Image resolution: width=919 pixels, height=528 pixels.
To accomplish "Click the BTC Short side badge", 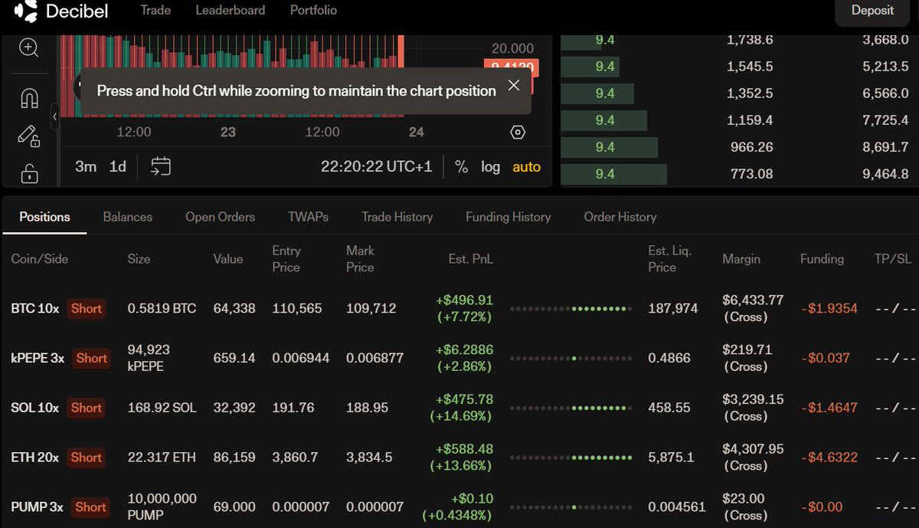I will pyautogui.click(x=86, y=308).
